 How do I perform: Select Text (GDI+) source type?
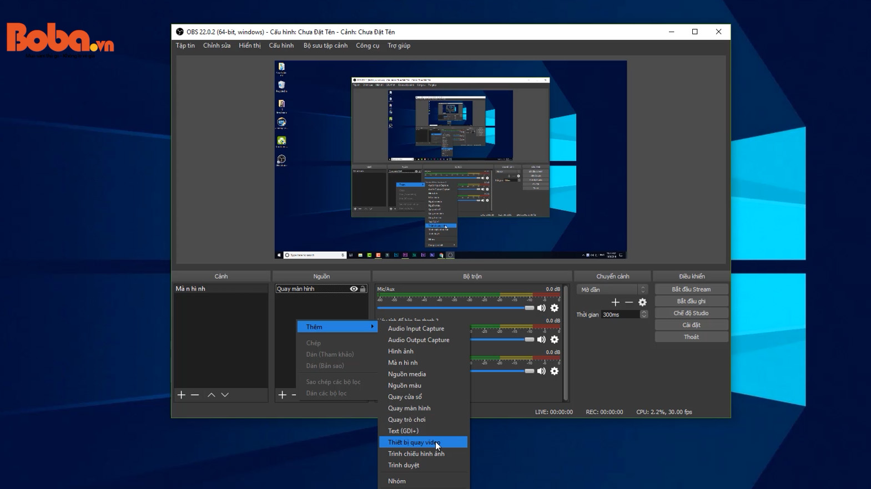pyautogui.click(x=423, y=431)
